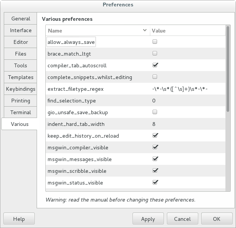
Task: Toggle the brace_match_ltgt checkbox
Action: (x=155, y=54)
